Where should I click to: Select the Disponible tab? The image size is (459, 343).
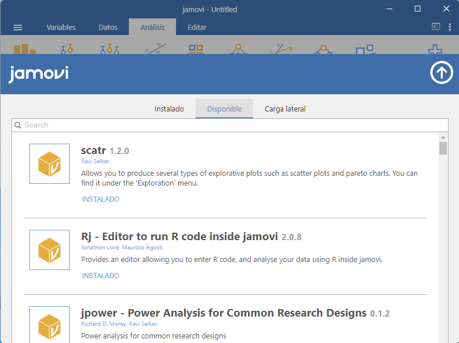pyautogui.click(x=224, y=109)
